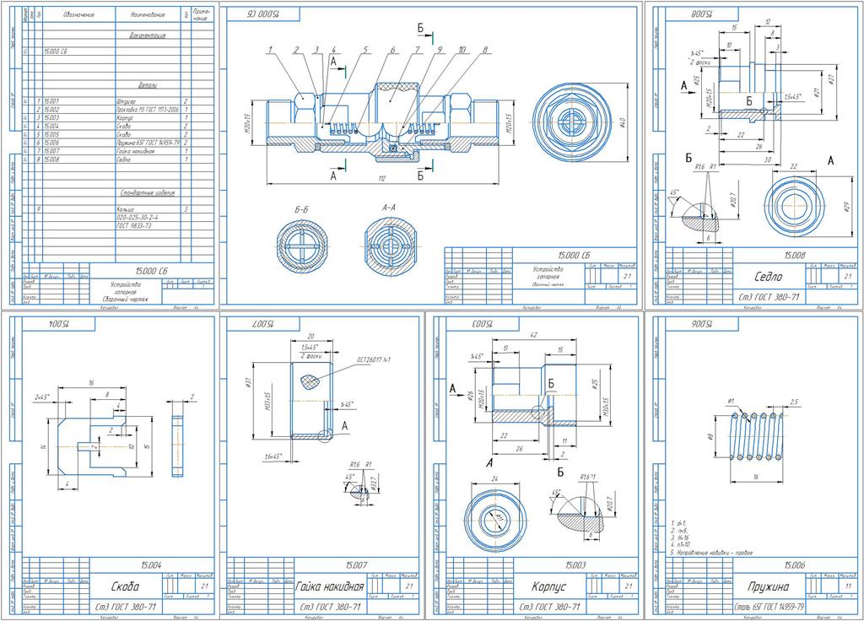Select the 'Седло' title in the 15.008 sheet
This screenshot has width=864, height=621.
pyautogui.click(x=768, y=277)
